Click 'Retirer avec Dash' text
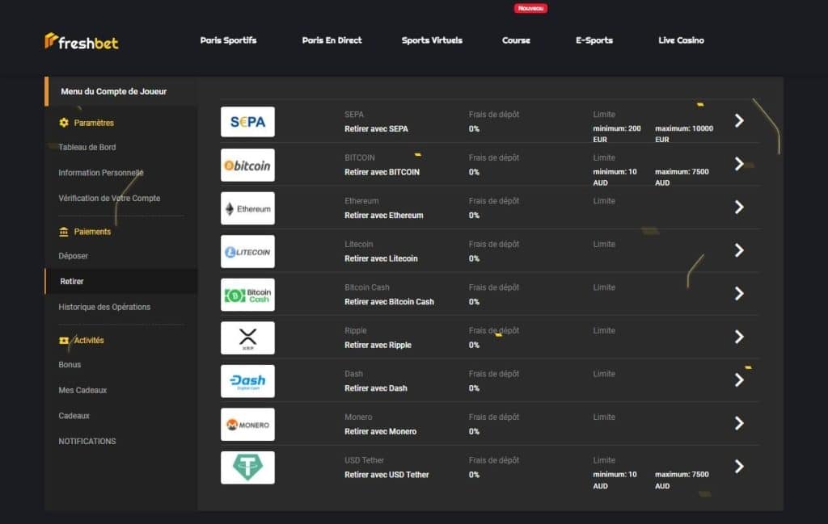828x524 pixels. [375, 388]
